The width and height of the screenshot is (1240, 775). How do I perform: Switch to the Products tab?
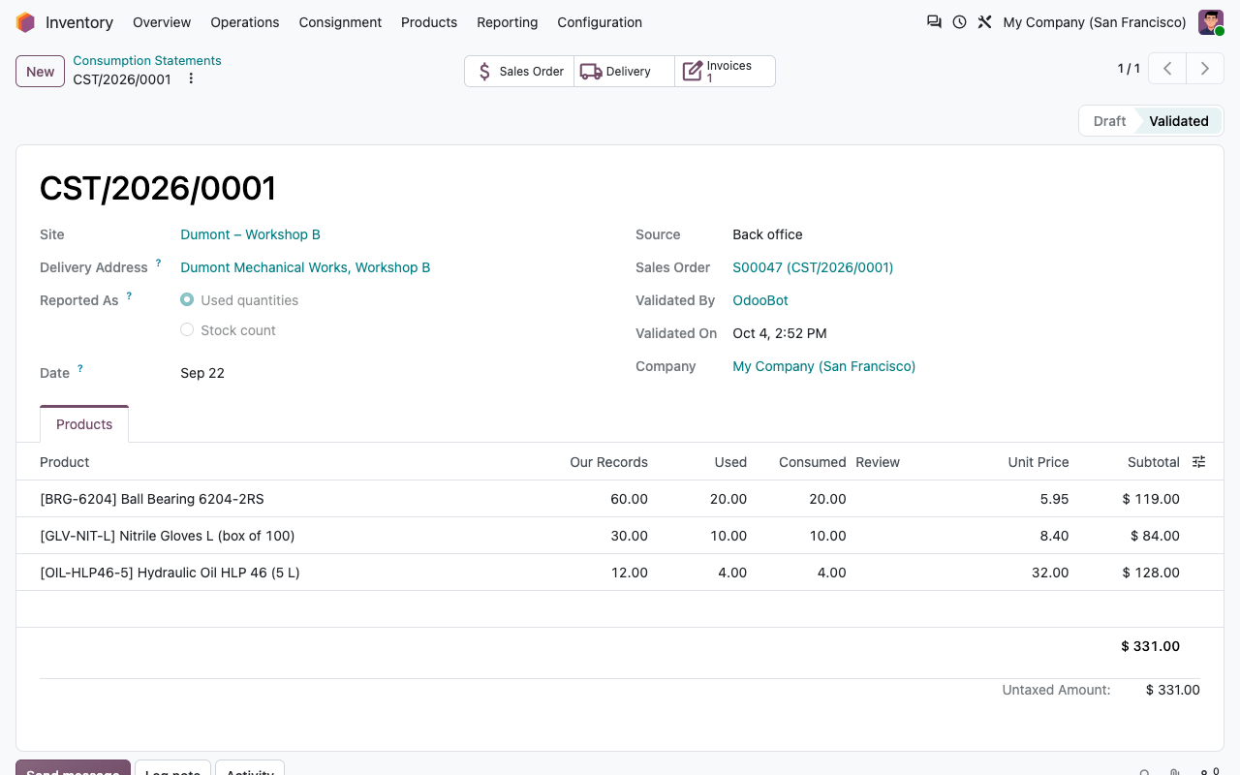[84, 424]
